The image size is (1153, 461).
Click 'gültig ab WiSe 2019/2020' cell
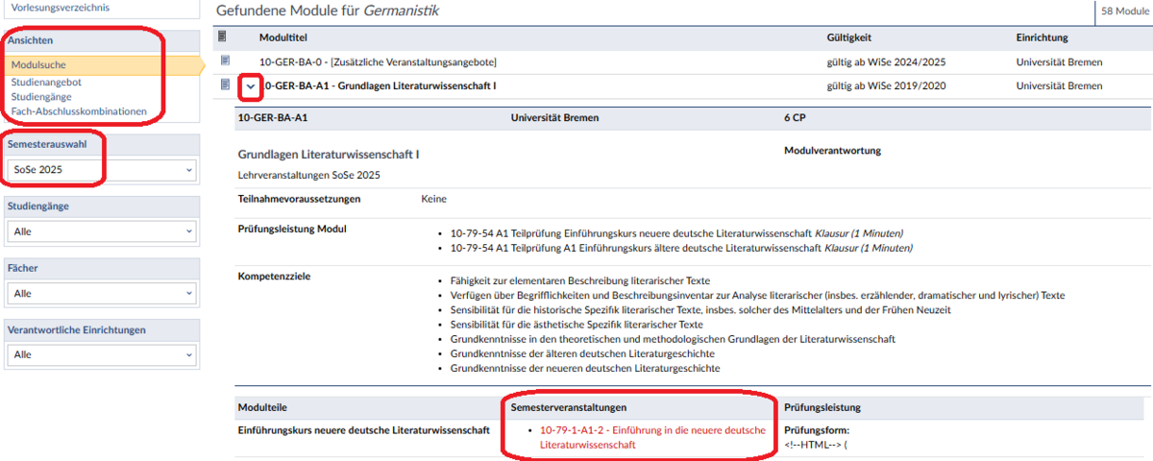click(886, 85)
